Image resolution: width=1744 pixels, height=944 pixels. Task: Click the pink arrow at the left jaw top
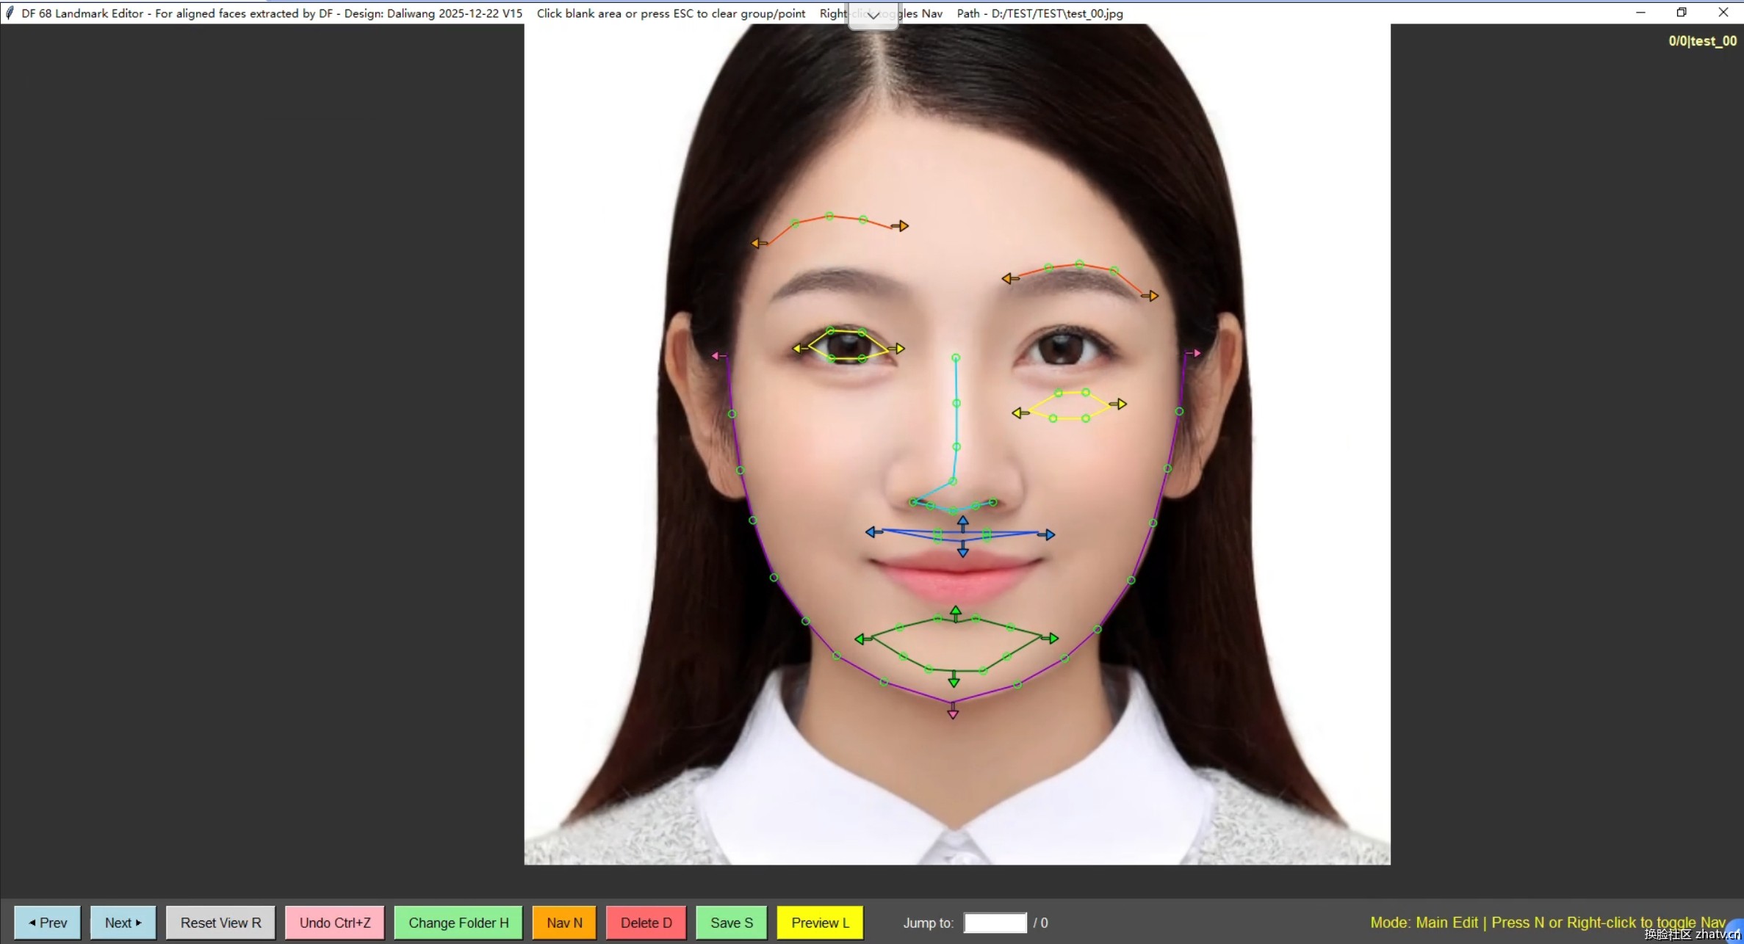point(716,355)
